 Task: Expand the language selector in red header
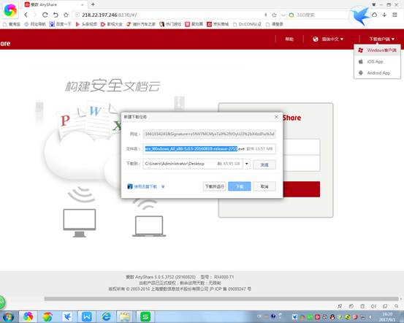pos(328,39)
